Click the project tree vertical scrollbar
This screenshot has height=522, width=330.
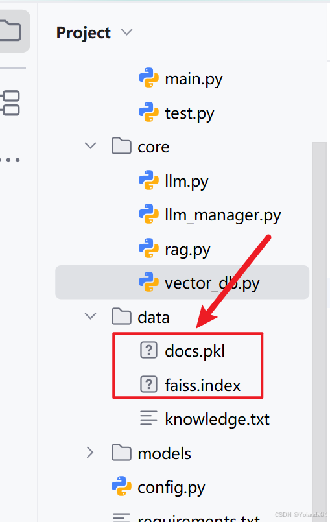click(319, 332)
